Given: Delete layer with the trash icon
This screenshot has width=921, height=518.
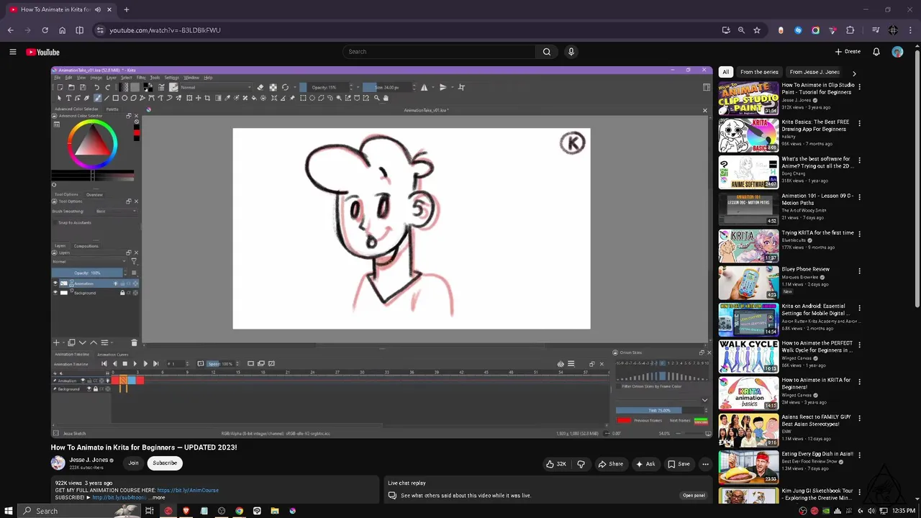Looking at the screenshot, I should tap(135, 342).
